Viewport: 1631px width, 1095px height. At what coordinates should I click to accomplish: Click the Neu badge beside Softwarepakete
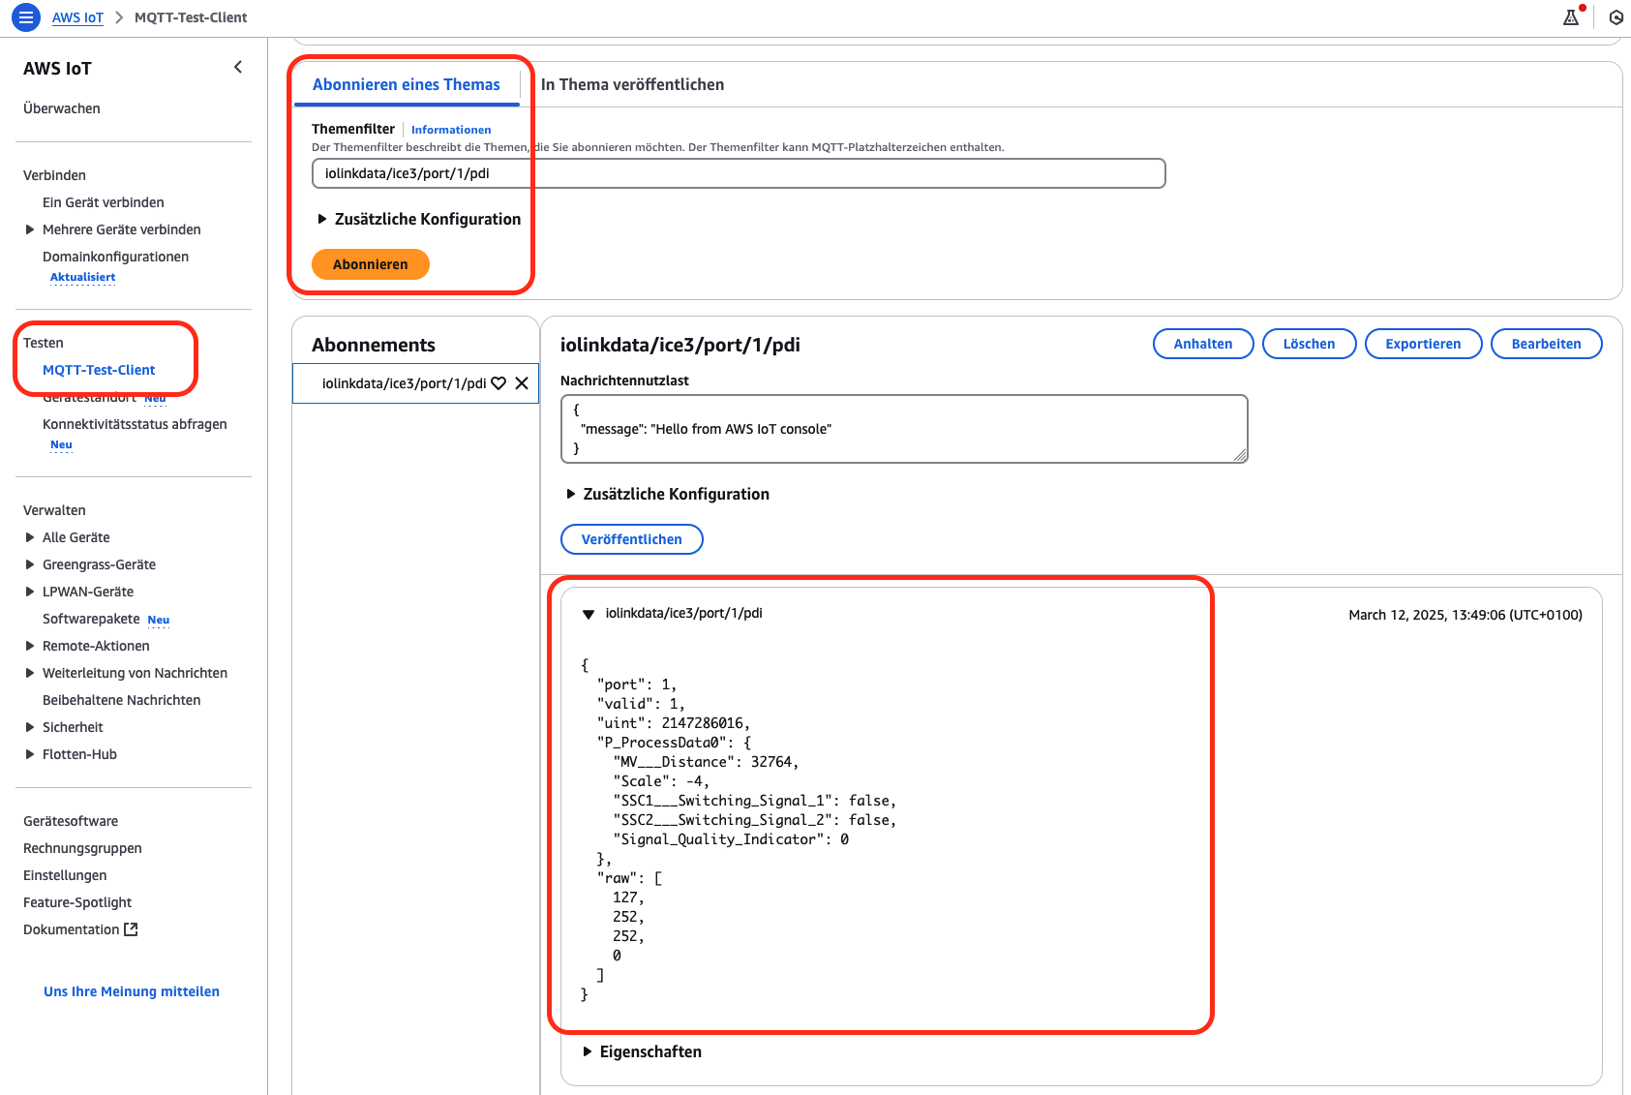(159, 620)
